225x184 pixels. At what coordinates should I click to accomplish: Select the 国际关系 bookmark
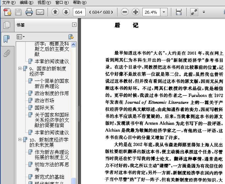point(44,108)
